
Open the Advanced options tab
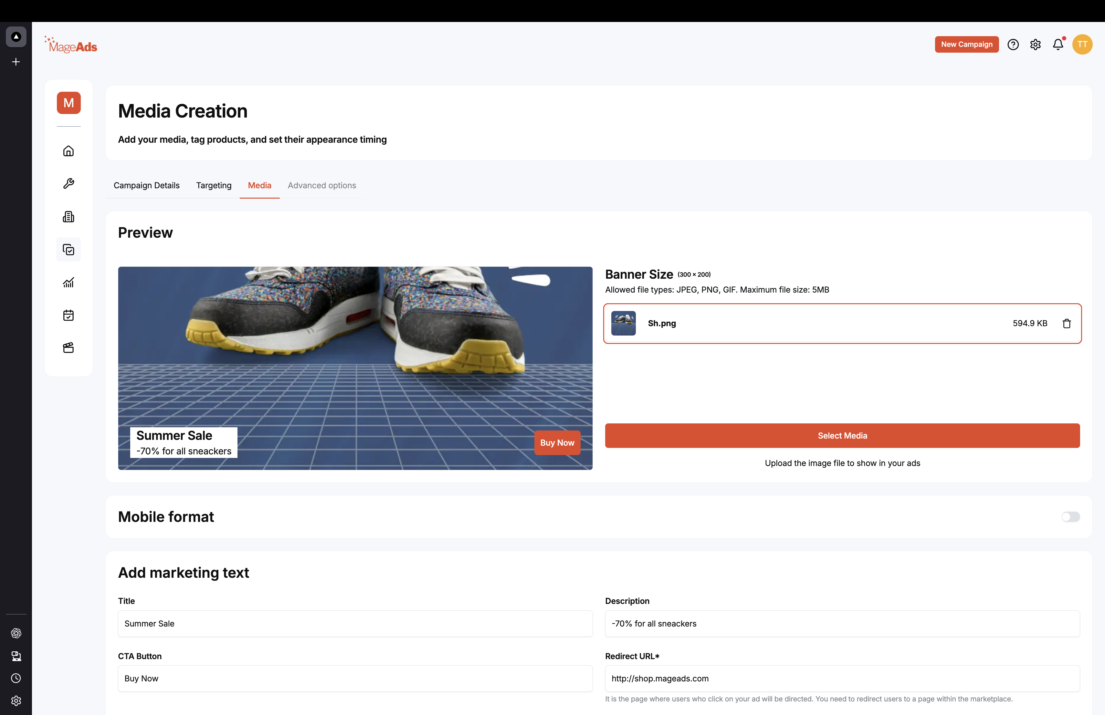coord(322,185)
